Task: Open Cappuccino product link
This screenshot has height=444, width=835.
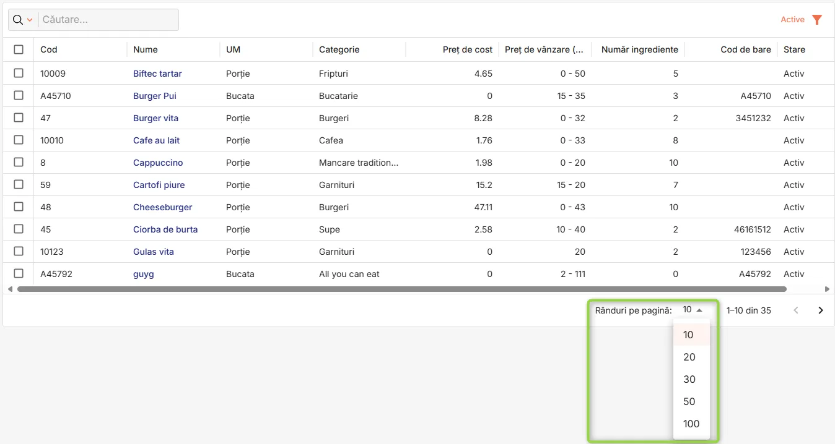Action: (x=158, y=163)
